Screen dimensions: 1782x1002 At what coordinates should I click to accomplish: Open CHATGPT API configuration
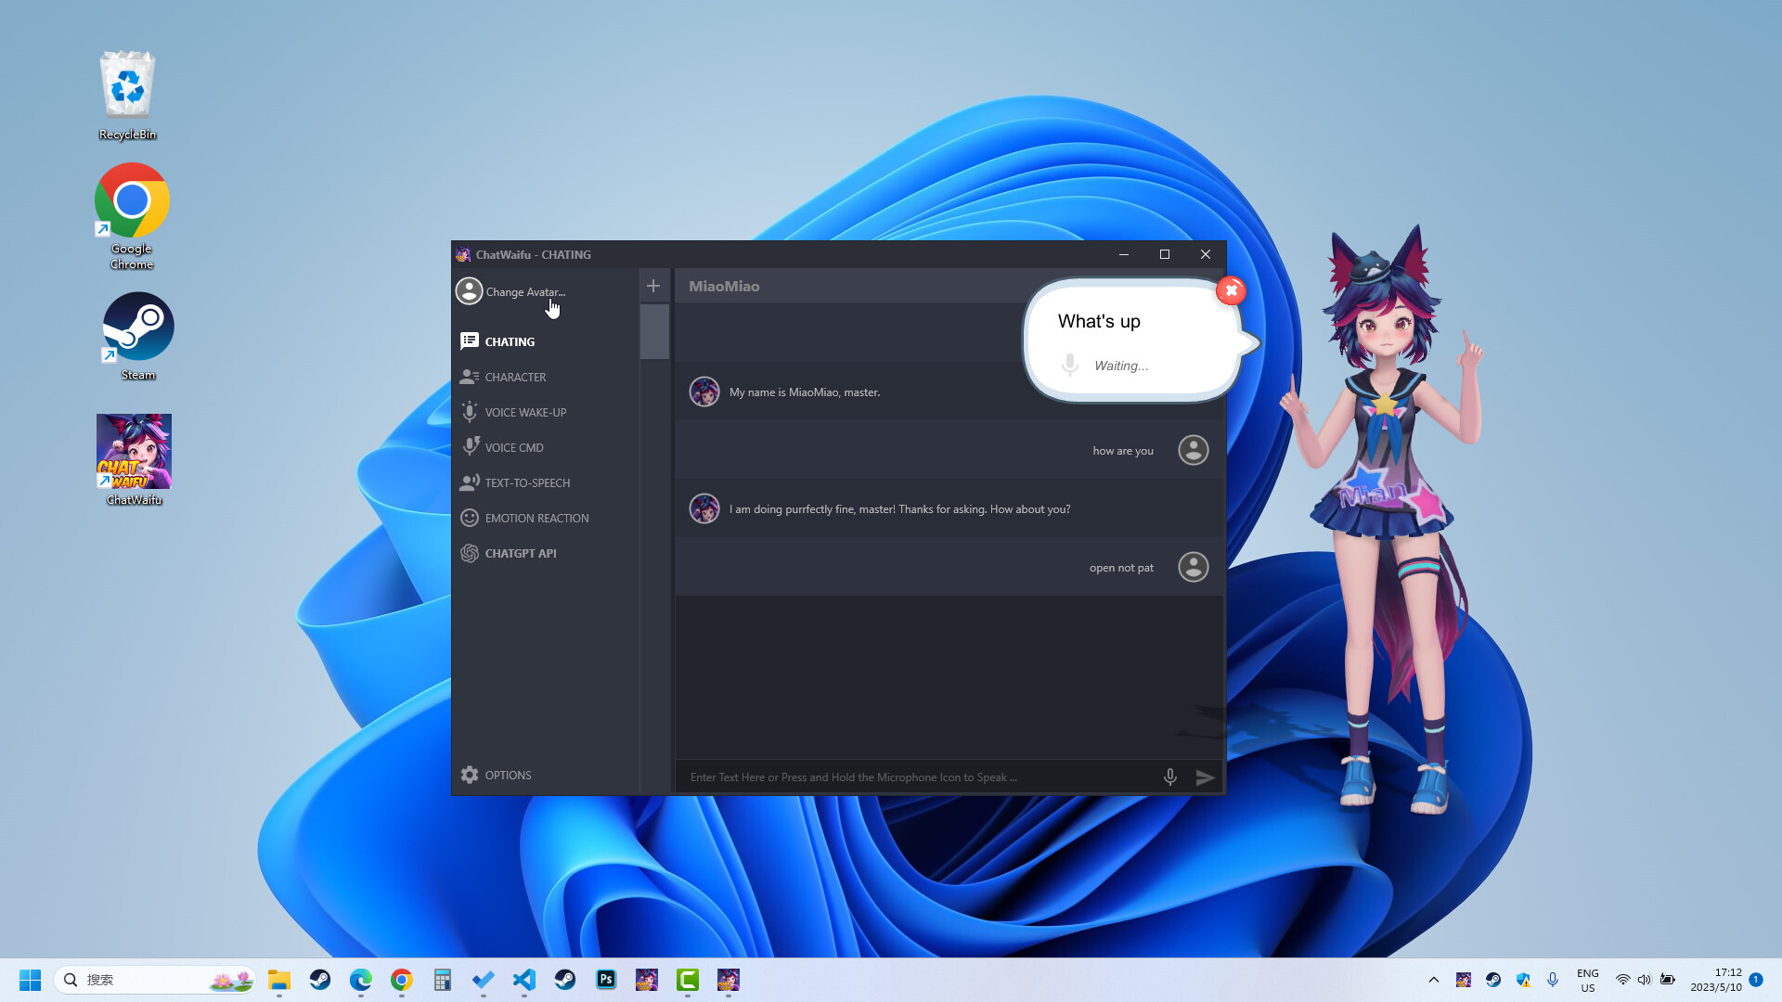(x=520, y=553)
